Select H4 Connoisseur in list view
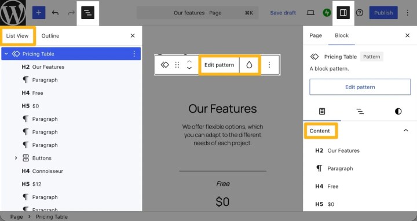The image size is (417, 221). coord(71,171)
